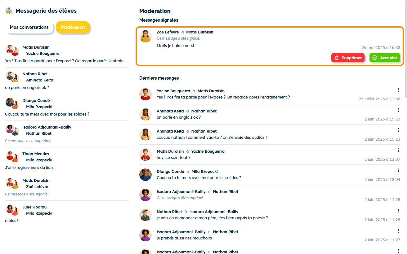
Task: Open Matis Duroisin and Zoé Lefèvre reported conversation
Action: pyautogui.click(x=67, y=187)
